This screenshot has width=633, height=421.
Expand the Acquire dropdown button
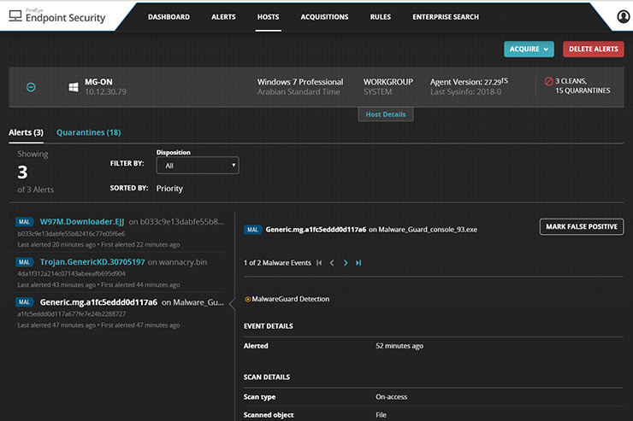(529, 50)
